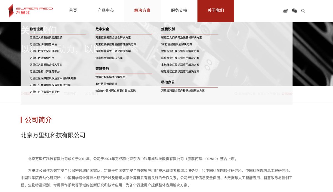333x192 pixels.
Task: Click the 虹膜识别 category heading
Action: [168, 29]
